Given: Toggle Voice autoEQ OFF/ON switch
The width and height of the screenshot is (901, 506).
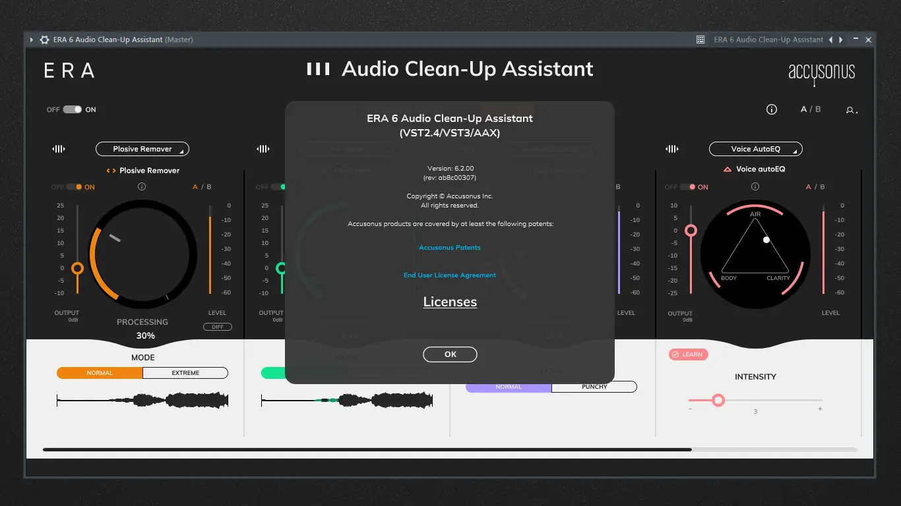Looking at the screenshot, I should point(688,187).
